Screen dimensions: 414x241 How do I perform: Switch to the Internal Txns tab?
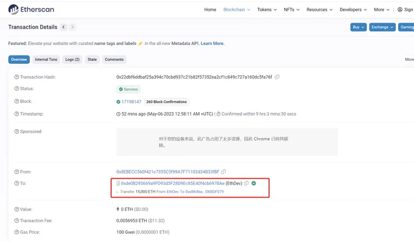(46, 60)
